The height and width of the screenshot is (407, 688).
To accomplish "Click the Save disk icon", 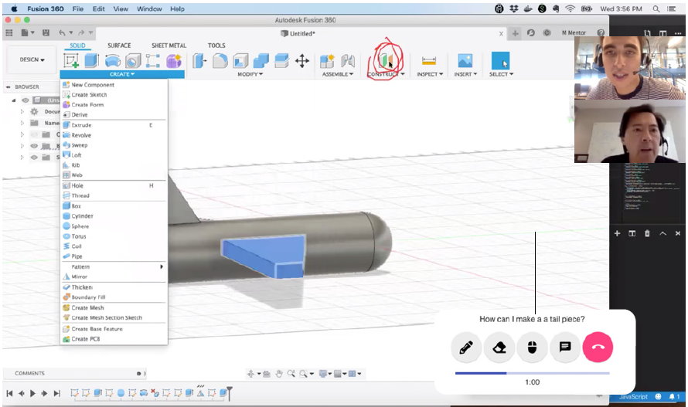I will (x=46, y=32).
